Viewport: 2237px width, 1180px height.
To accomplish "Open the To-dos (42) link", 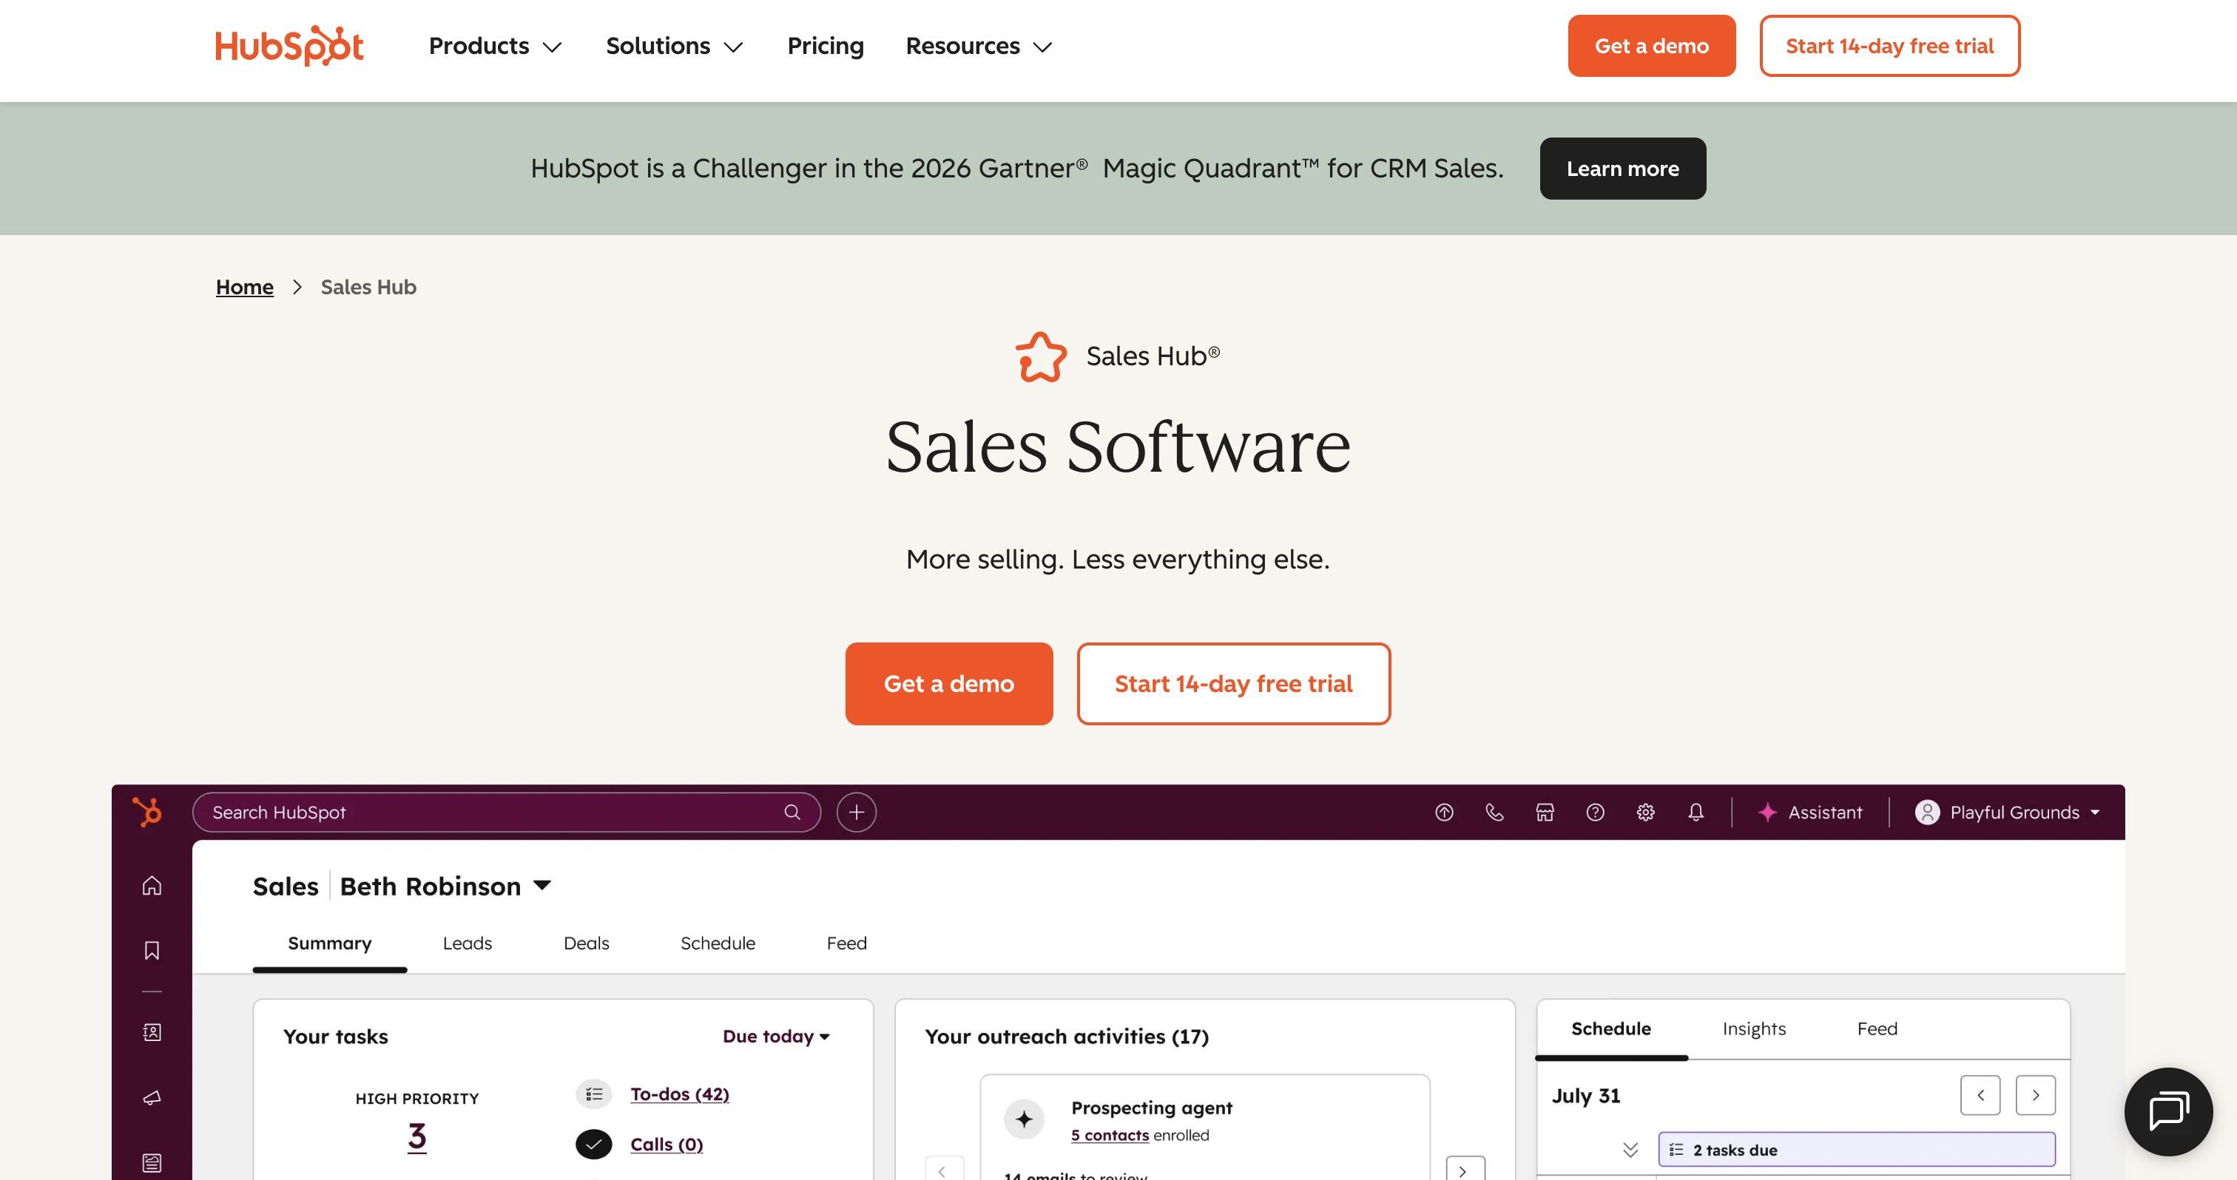I will click(679, 1094).
